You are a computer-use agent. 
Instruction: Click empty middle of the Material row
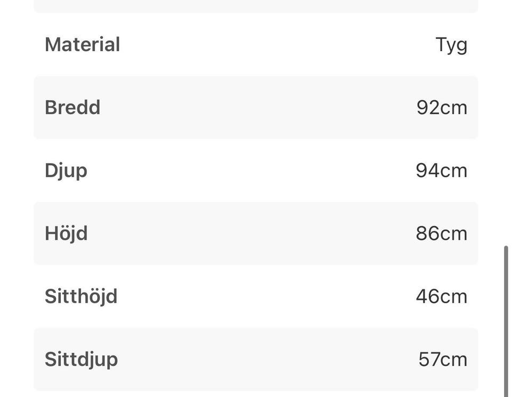(256, 45)
